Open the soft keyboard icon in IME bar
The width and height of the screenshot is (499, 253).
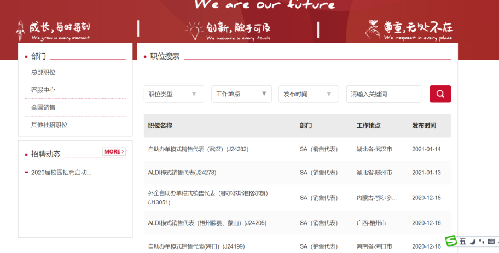point(490,241)
